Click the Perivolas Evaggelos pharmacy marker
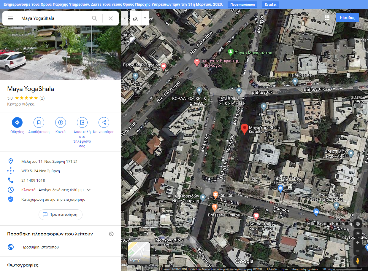The height and width of the screenshot is (271, 368). (164, 66)
